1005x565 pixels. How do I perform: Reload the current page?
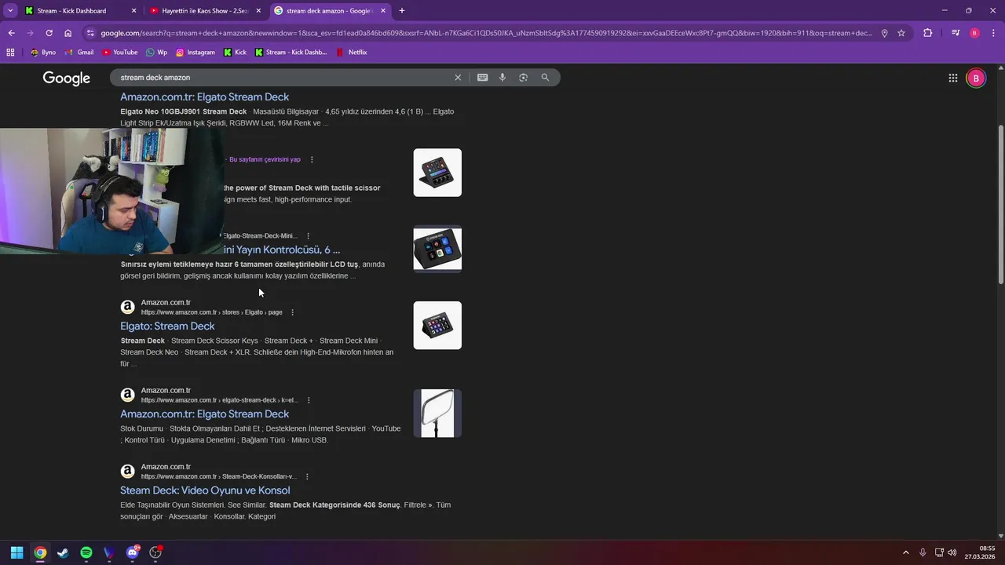tap(49, 33)
